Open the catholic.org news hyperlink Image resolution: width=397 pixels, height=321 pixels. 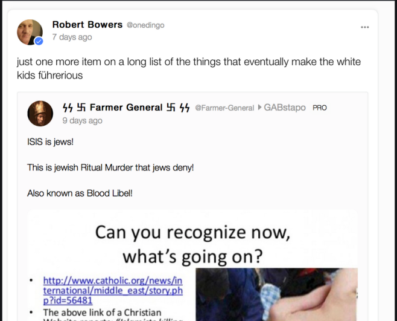point(113,290)
